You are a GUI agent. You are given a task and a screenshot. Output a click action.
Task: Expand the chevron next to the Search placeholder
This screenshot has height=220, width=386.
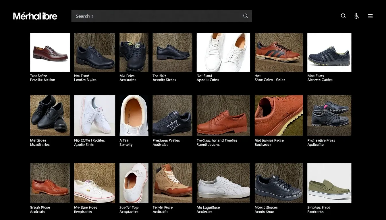click(x=92, y=16)
